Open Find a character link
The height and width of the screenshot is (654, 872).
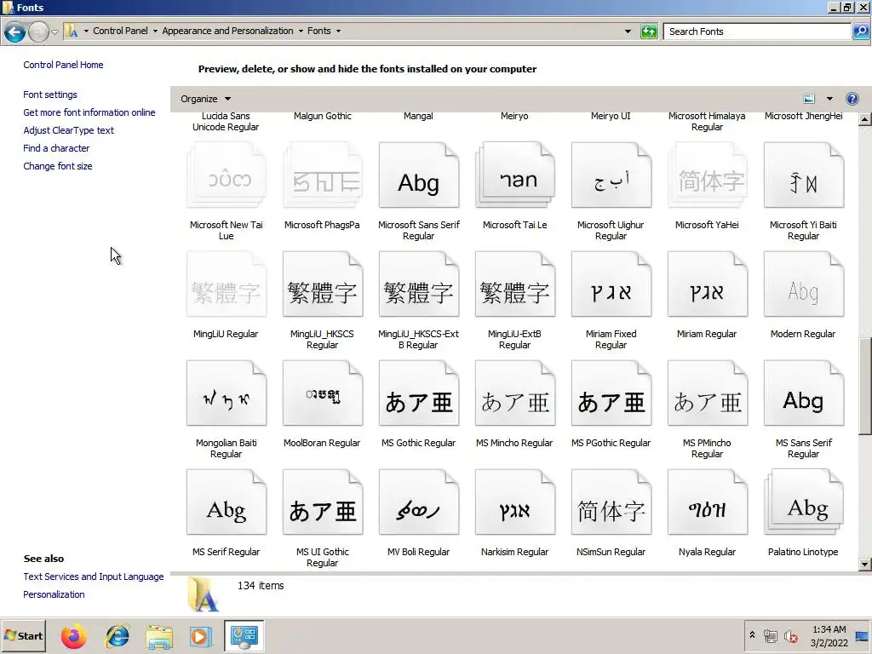click(x=56, y=148)
